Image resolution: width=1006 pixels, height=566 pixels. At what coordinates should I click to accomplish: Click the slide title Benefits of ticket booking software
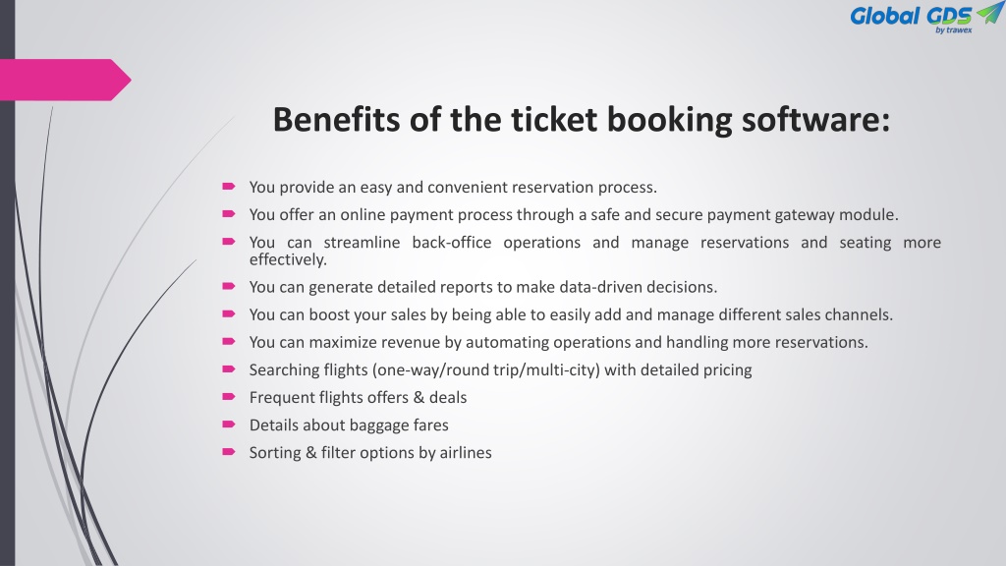[582, 120]
